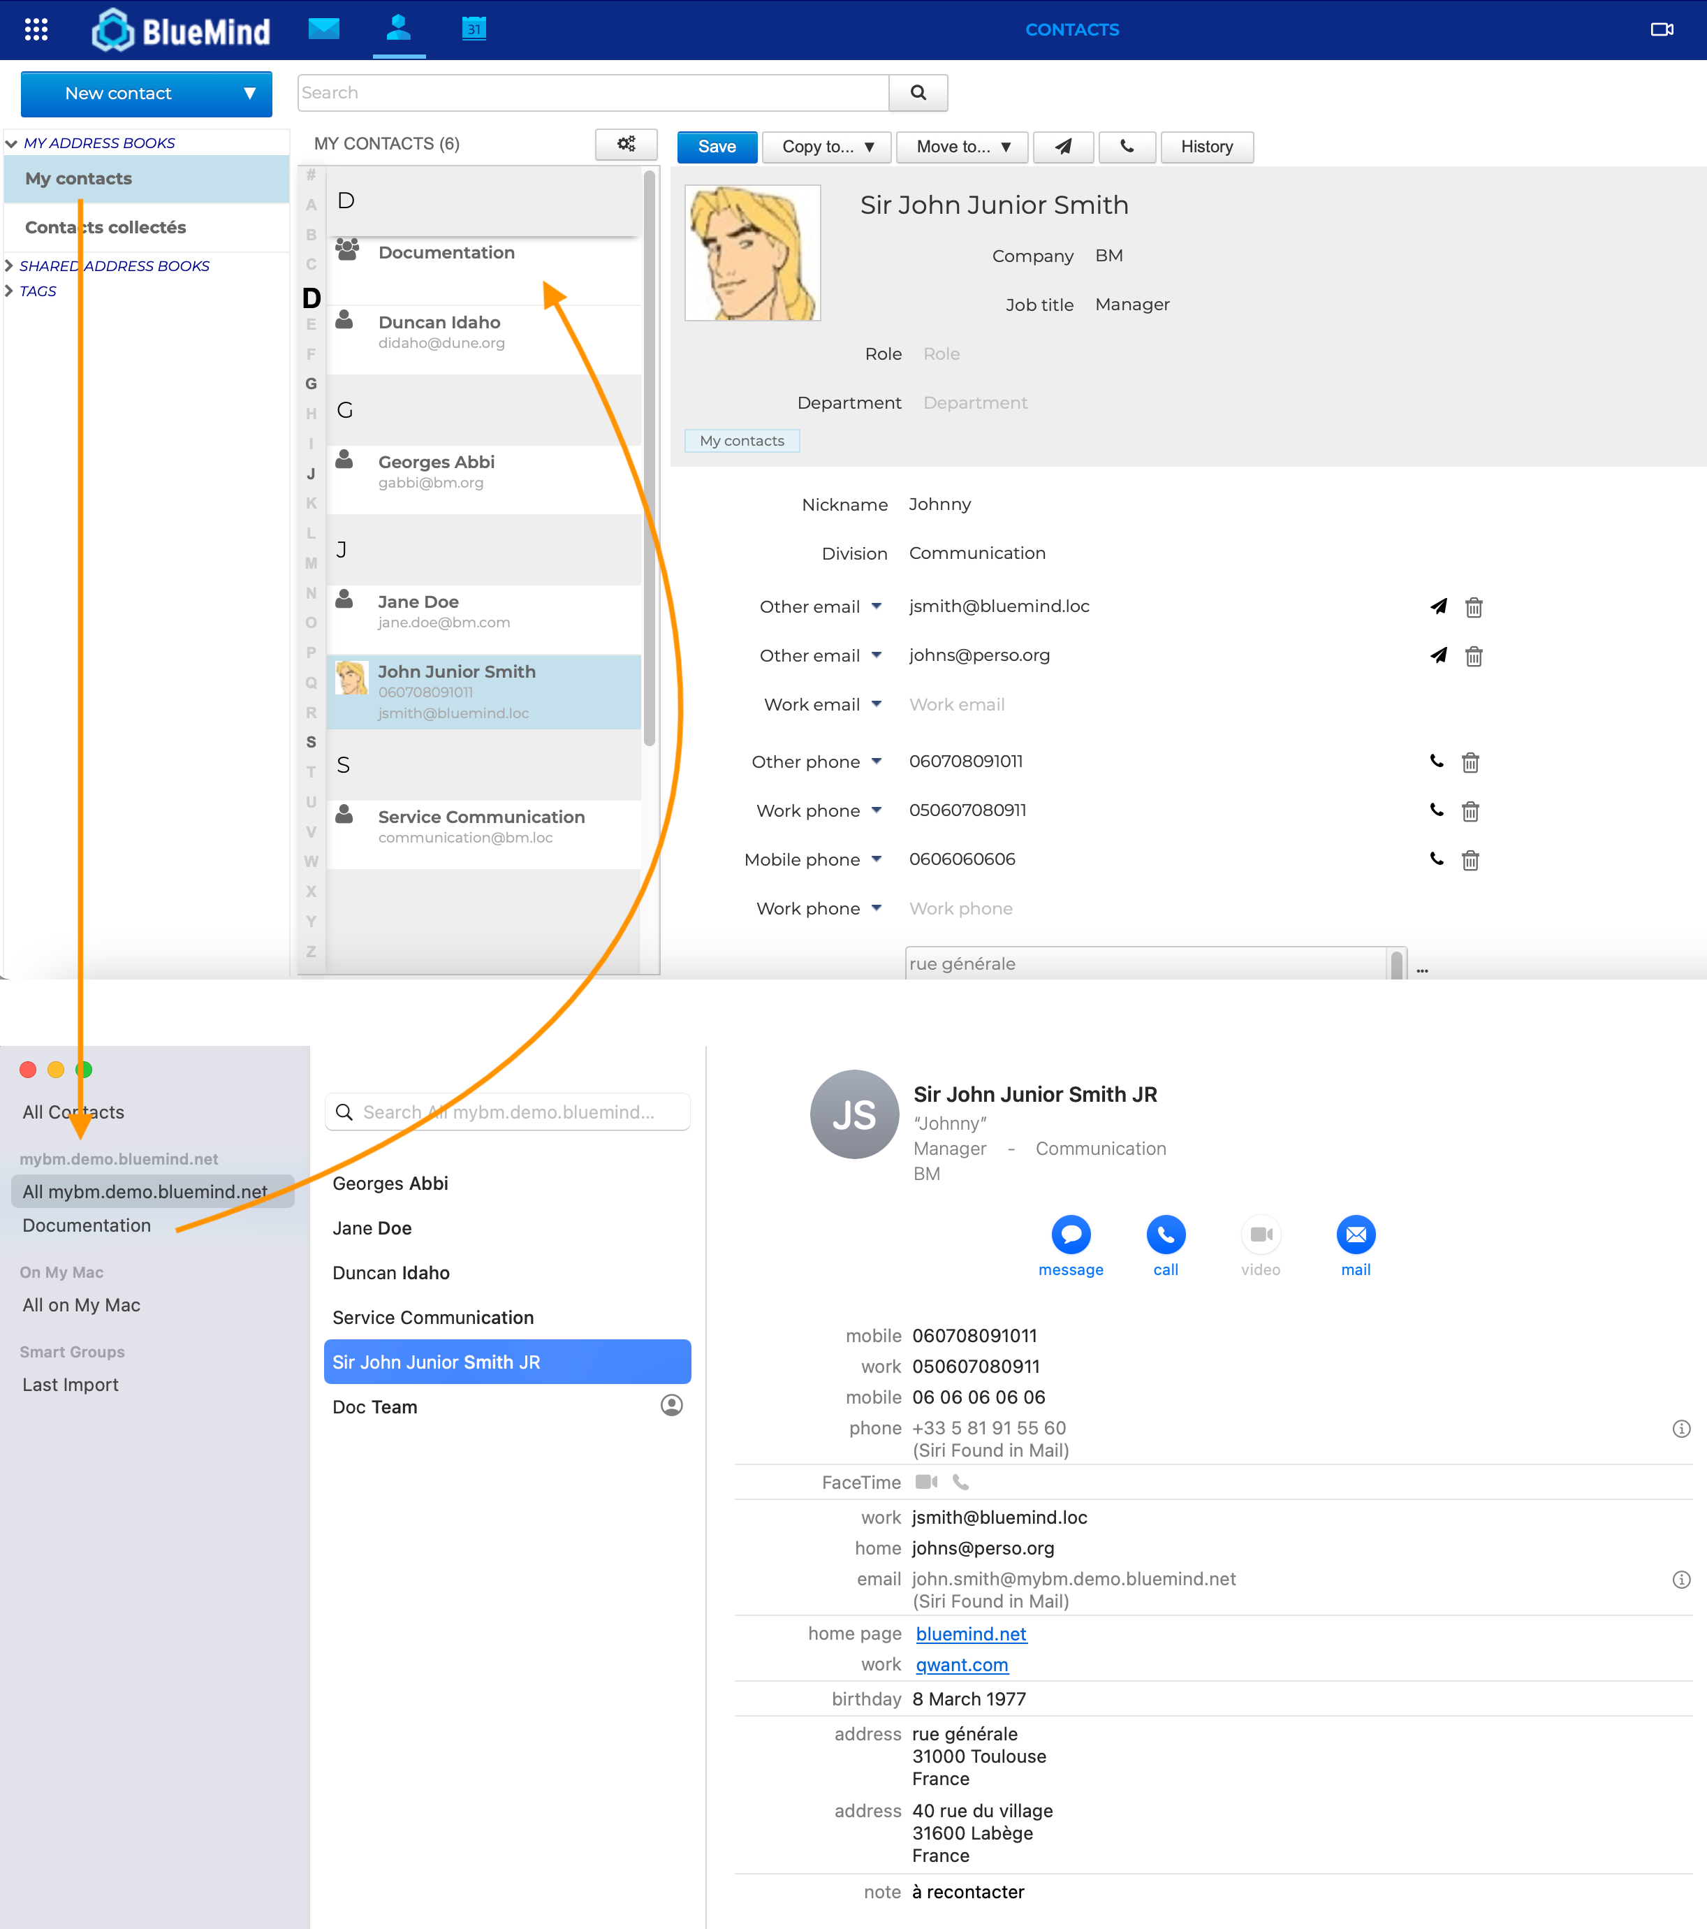The image size is (1707, 1929).
Task: Send mail to jsmith@bluemind.loc via paper plane icon
Action: tap(1438, 607)
